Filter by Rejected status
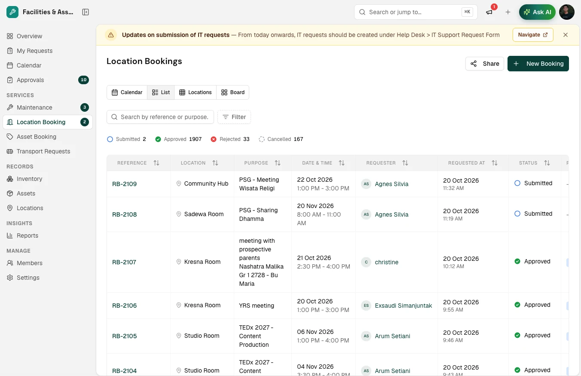This screenshot has height=376, width=581. (x=230, y=139)
